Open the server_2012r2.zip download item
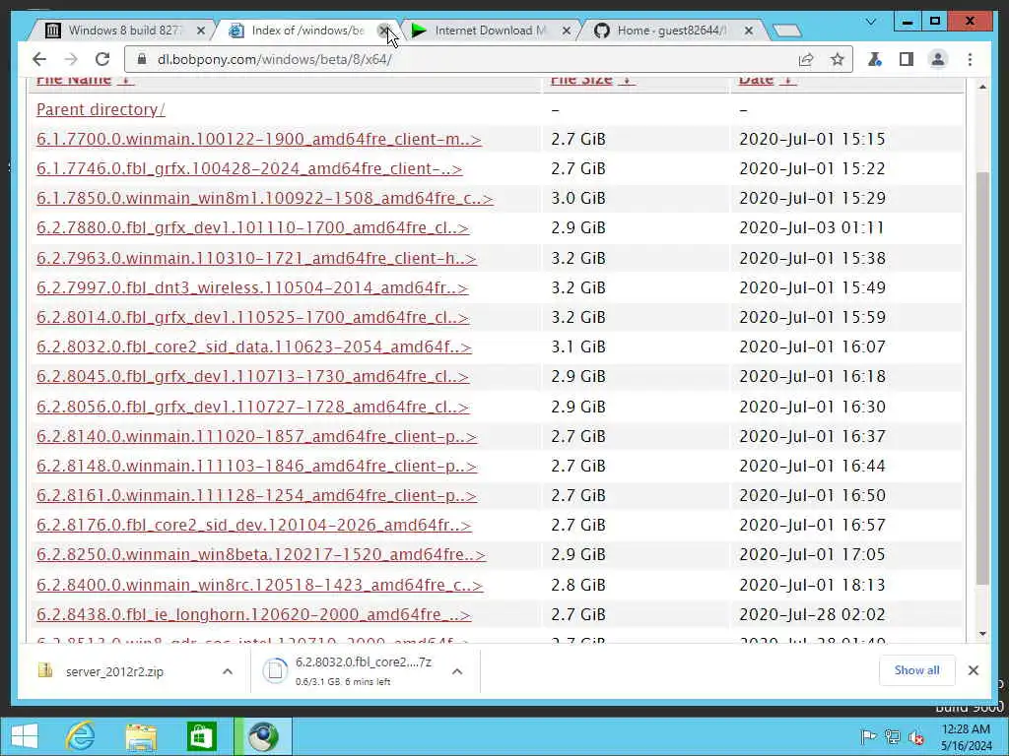 click(x=114, y=671)
